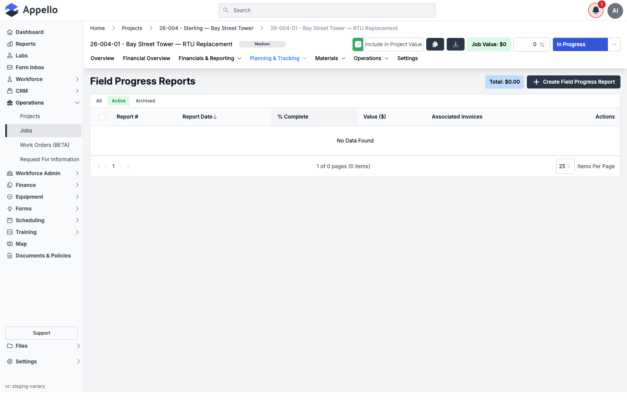Click the Dashboard home icon in sidebar
The width and height of the screenshot is (627, 400).
[x=10, y=32]
